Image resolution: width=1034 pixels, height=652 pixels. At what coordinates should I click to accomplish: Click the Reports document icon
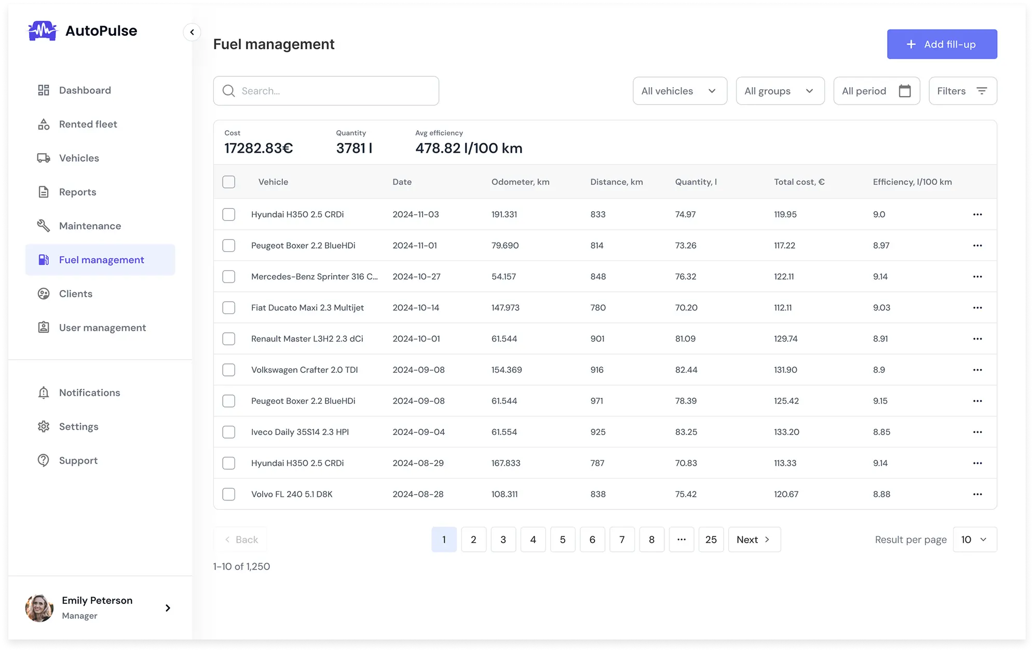point(44,192)
